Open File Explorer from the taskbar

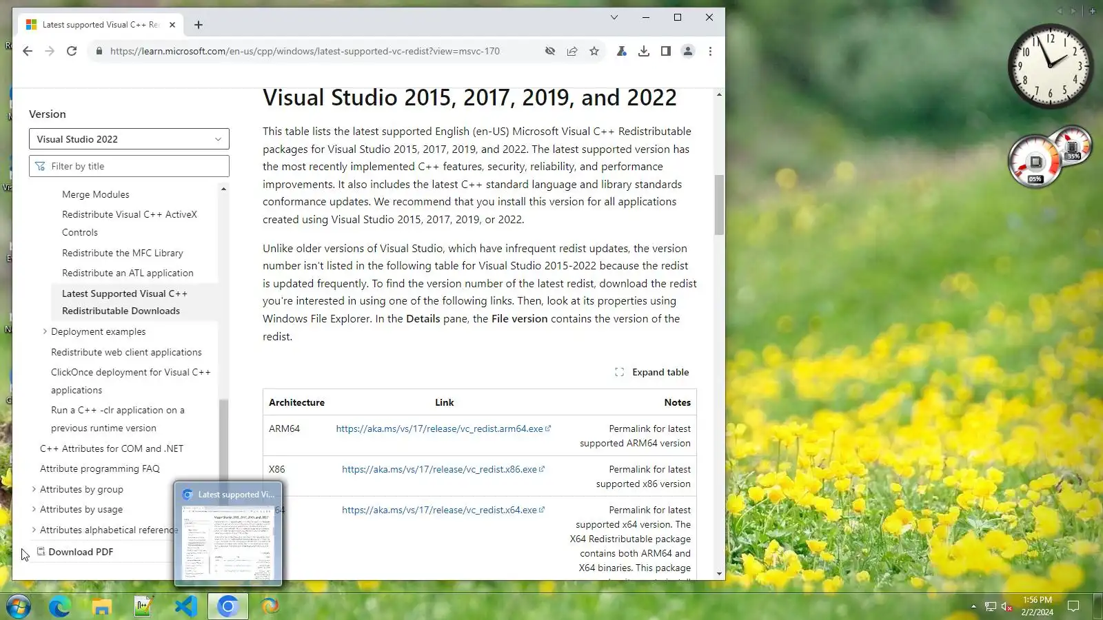(102, 606)
